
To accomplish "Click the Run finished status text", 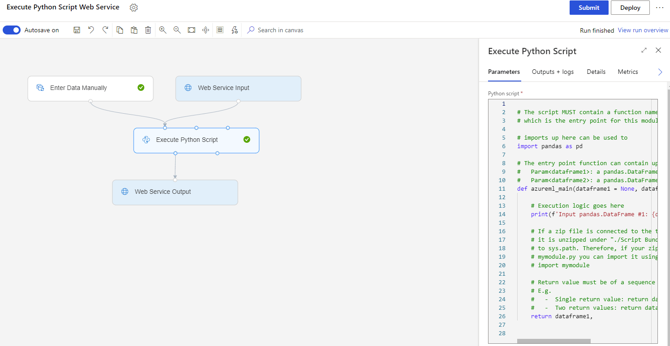I will [597, 30].
